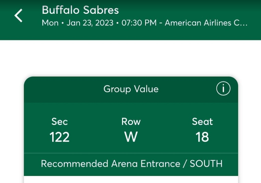Tap section number 122

click(x=60, y=137)
